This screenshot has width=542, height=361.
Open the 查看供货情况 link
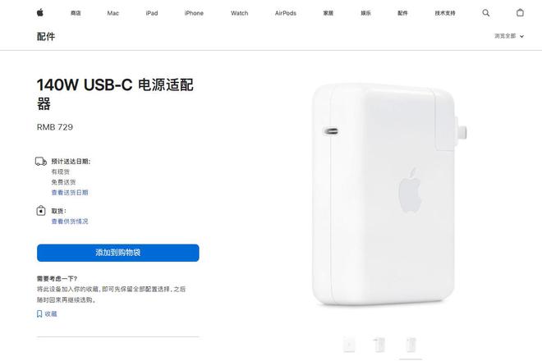click(70, 221)
